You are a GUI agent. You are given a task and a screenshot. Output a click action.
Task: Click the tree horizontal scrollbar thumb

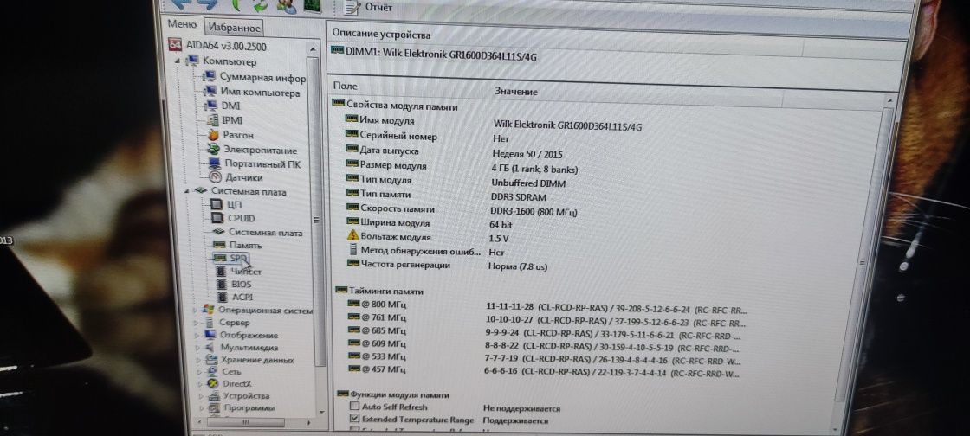246,422
